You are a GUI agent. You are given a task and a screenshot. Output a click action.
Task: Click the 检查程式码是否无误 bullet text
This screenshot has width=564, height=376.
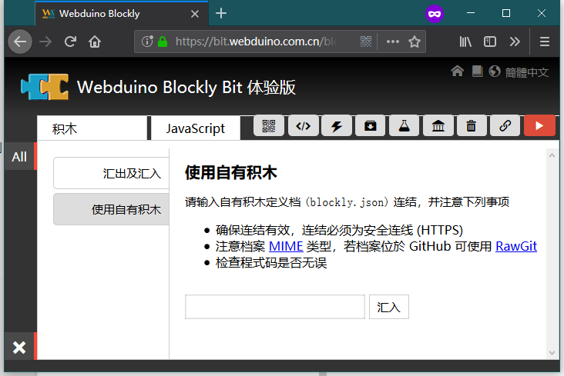(271, 263)
